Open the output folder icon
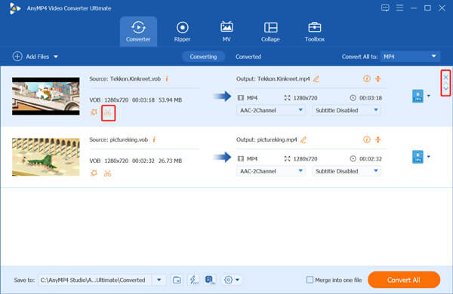Image resolution: width=453 pixels, height=294 pixels. click(x=177, y=280)
